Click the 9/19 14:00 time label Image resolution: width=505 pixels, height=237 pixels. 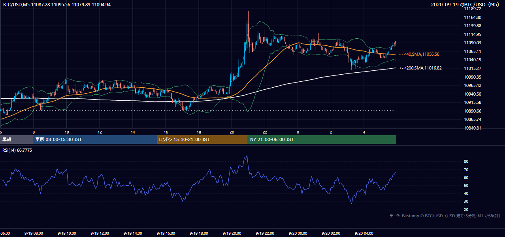click(x=132, y=233)
